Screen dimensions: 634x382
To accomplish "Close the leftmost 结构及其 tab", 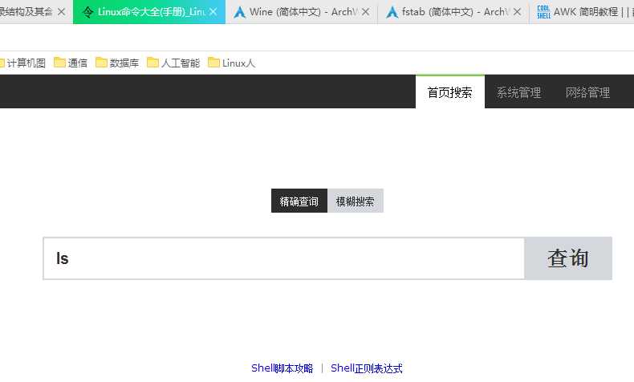I will 62,12.
